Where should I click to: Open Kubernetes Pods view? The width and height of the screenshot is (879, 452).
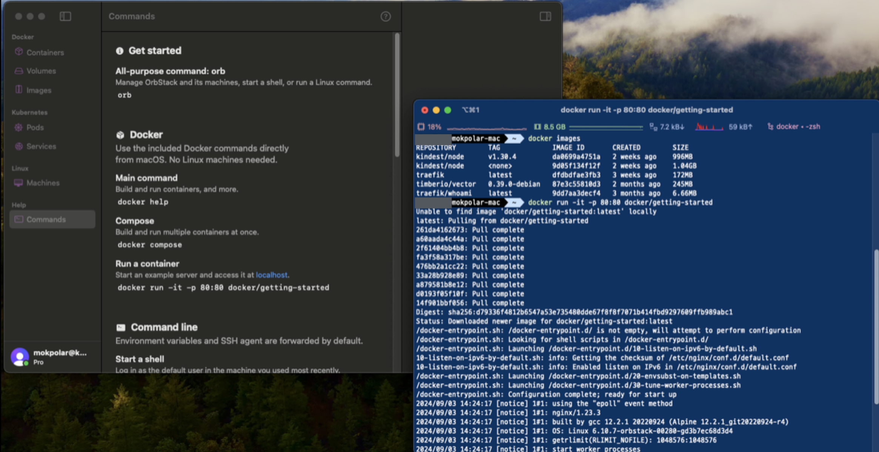click(35, 127)
